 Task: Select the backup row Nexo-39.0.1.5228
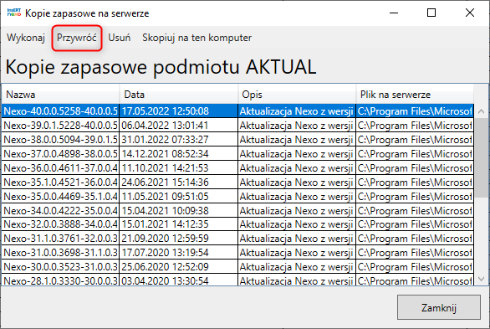click(x=237, y=126)
